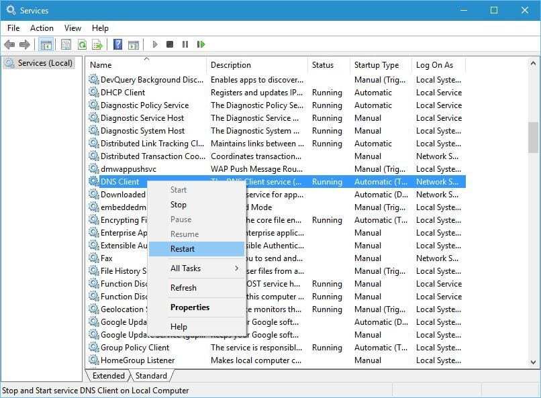This screenshot has width=541, height=398.
Task: Open the File menu
Action: tap(13, 28)
